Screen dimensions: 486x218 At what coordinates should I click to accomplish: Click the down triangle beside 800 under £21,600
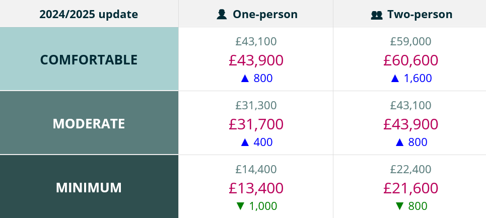click(400, 206)
